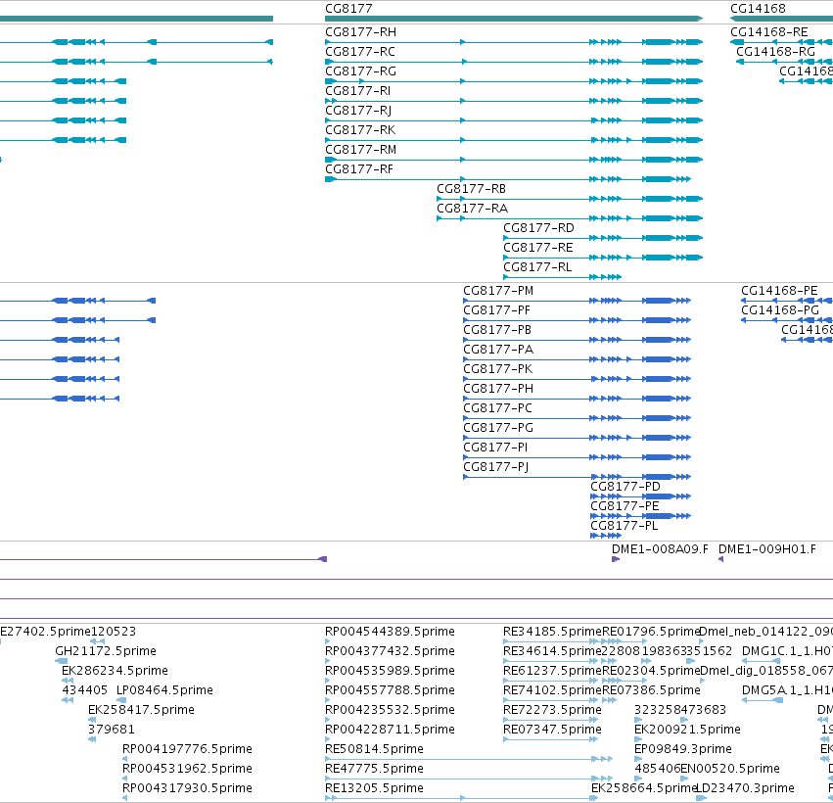Viewport: 833px width, 803px height.
Task: Select the CG14168-PE protein
Action: [779, 291]
